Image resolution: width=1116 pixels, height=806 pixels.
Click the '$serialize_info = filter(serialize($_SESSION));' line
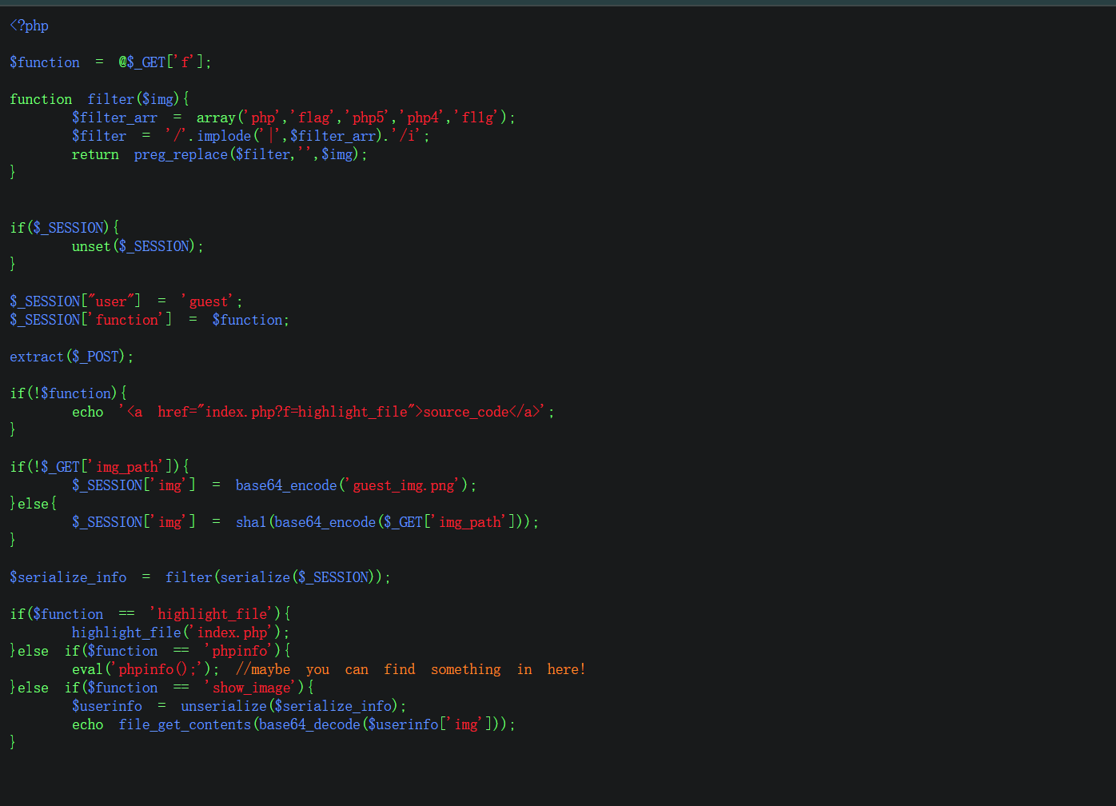click(201, 577)
